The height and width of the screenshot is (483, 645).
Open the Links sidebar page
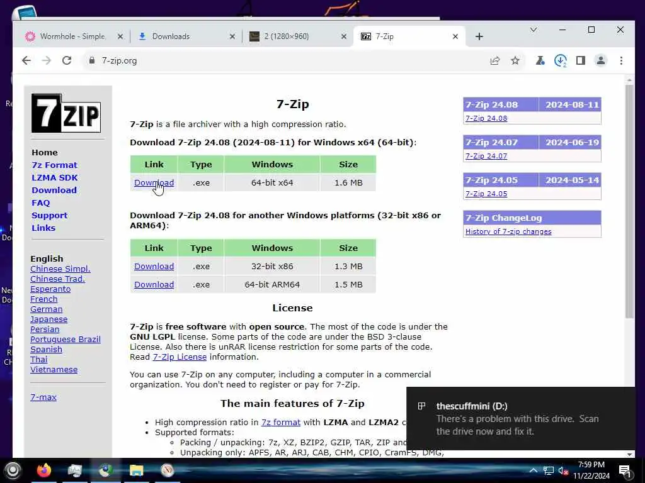click(43, 228)
